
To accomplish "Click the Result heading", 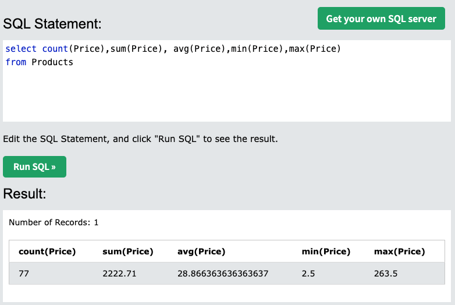I will pyautogui.click(x=24, y=194).
